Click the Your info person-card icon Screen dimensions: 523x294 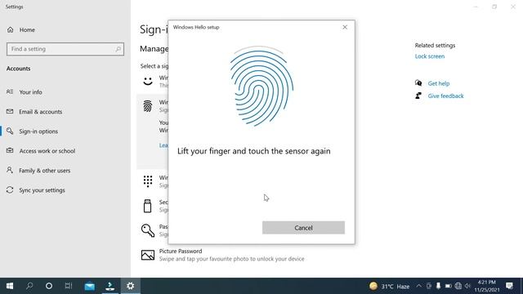click(10, 91)
